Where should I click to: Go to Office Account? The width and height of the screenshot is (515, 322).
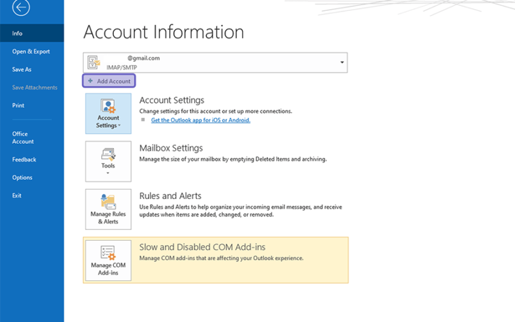tap(32, 138)
